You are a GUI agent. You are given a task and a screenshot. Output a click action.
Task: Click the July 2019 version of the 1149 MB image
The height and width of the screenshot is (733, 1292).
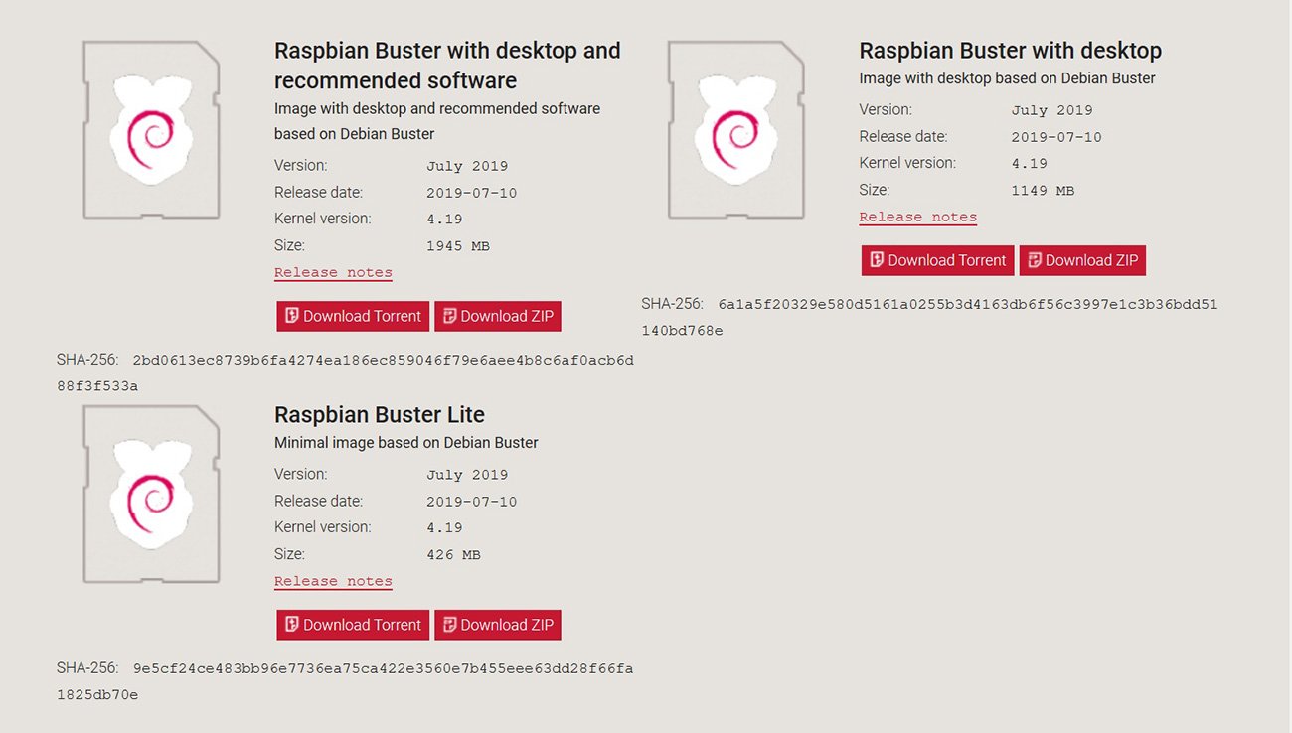(x=1051, y=110)
